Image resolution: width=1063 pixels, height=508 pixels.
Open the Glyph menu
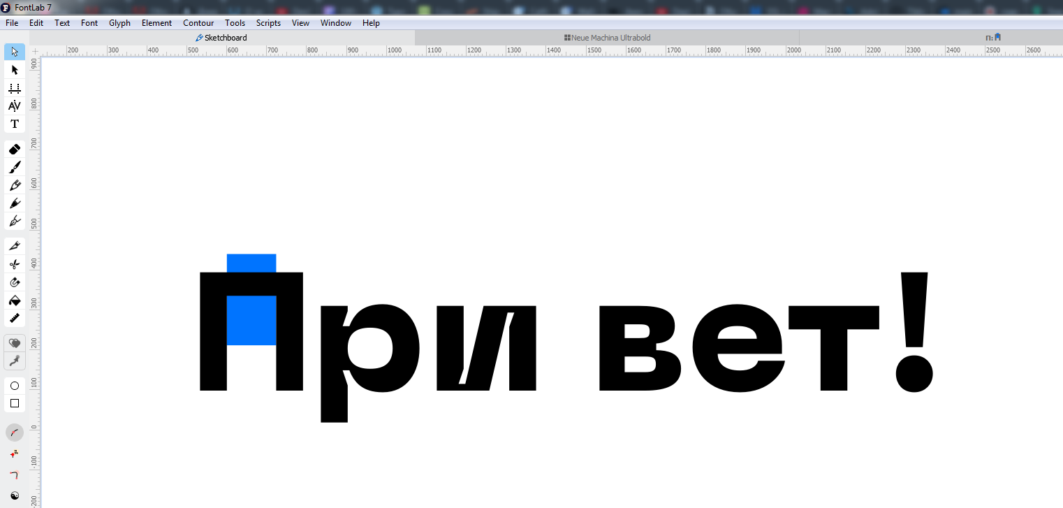[x=119, y=23]
